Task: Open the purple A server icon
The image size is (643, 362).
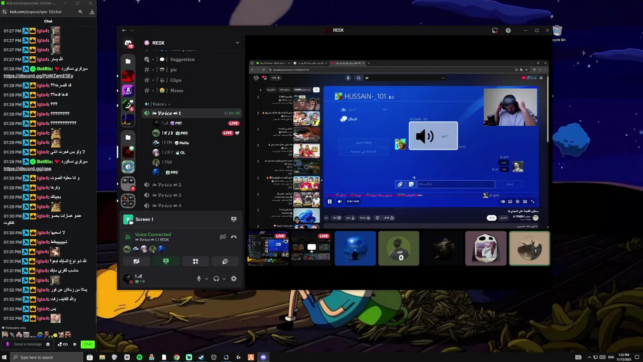Action: 128,90
